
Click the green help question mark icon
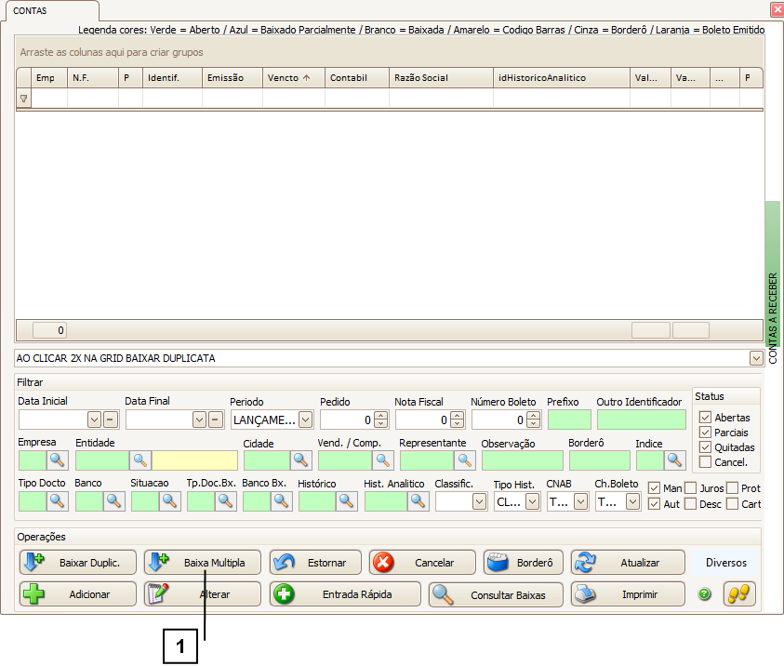click(704, 594)
